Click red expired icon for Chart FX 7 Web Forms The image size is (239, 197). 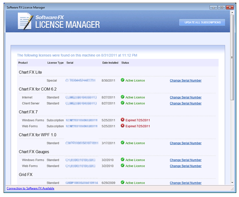click(122, 126)
